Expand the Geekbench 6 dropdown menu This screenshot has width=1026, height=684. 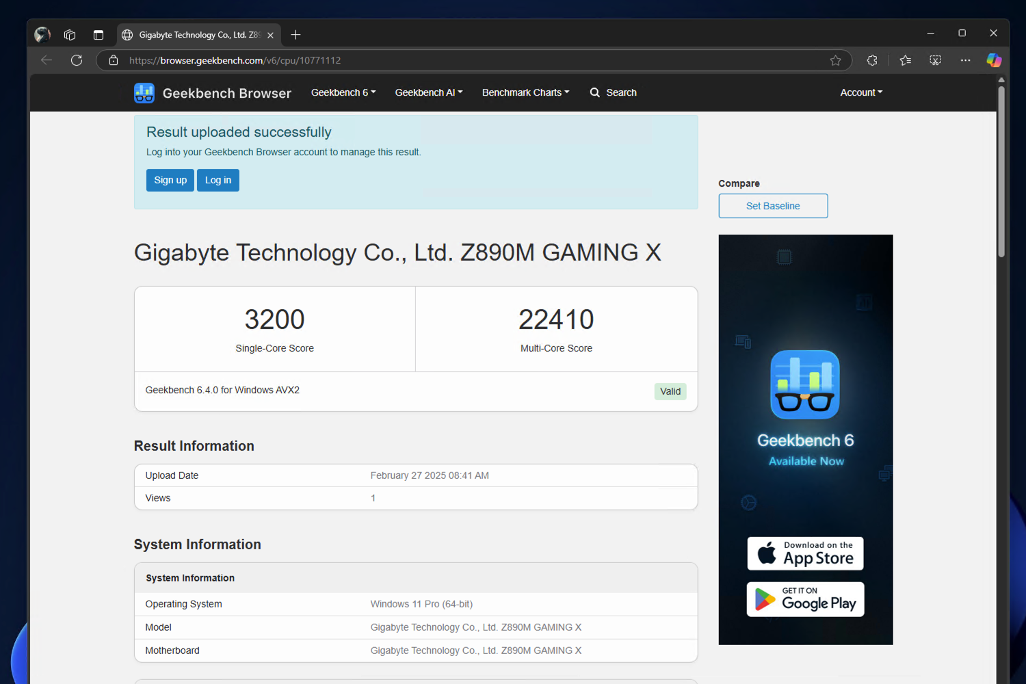(343, 92)
